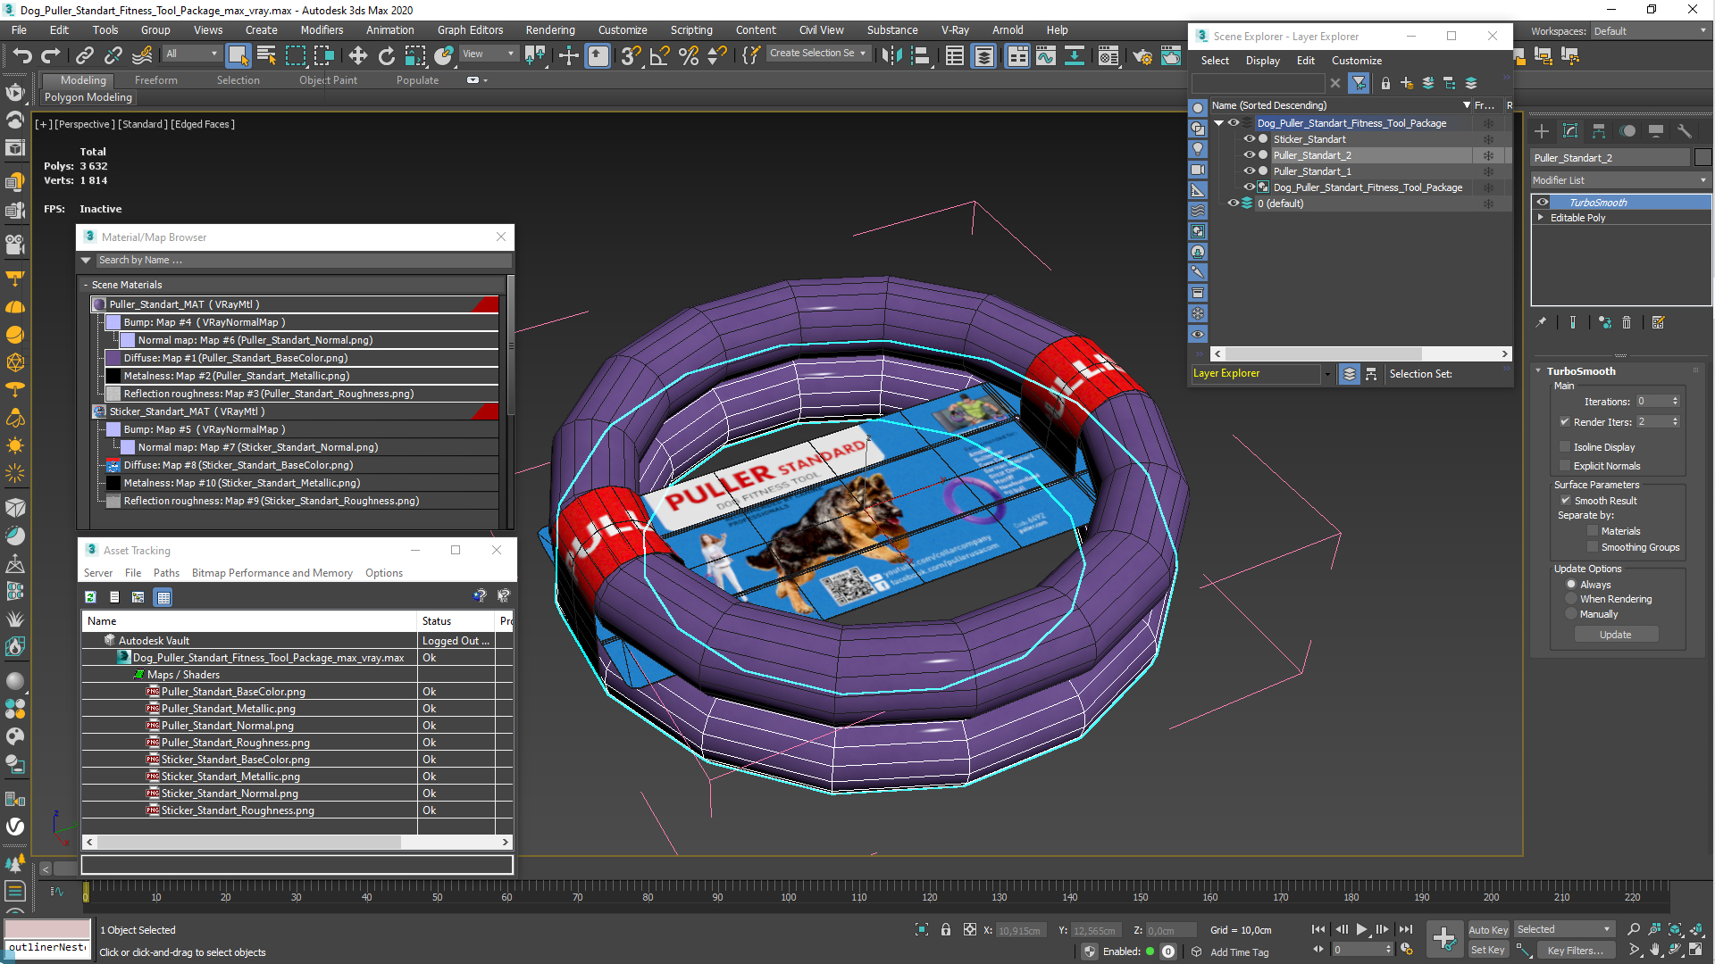Click the refresh icon in Asset Tracking
Viewport: 1715px width, 964px height.
pyautogui.click(x=90, y=597)
